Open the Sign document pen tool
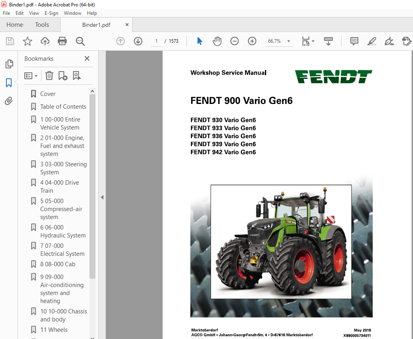Viewport: 413px width, 339px height. point(389,41)
